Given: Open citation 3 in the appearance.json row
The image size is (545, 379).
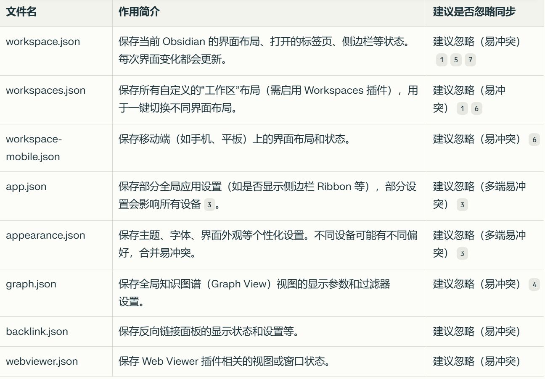Looking at the screenshot, I should (x=462, y=253).
